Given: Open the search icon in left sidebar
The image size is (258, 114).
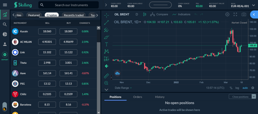Looking at the screenshot, I should pos(5,24).
